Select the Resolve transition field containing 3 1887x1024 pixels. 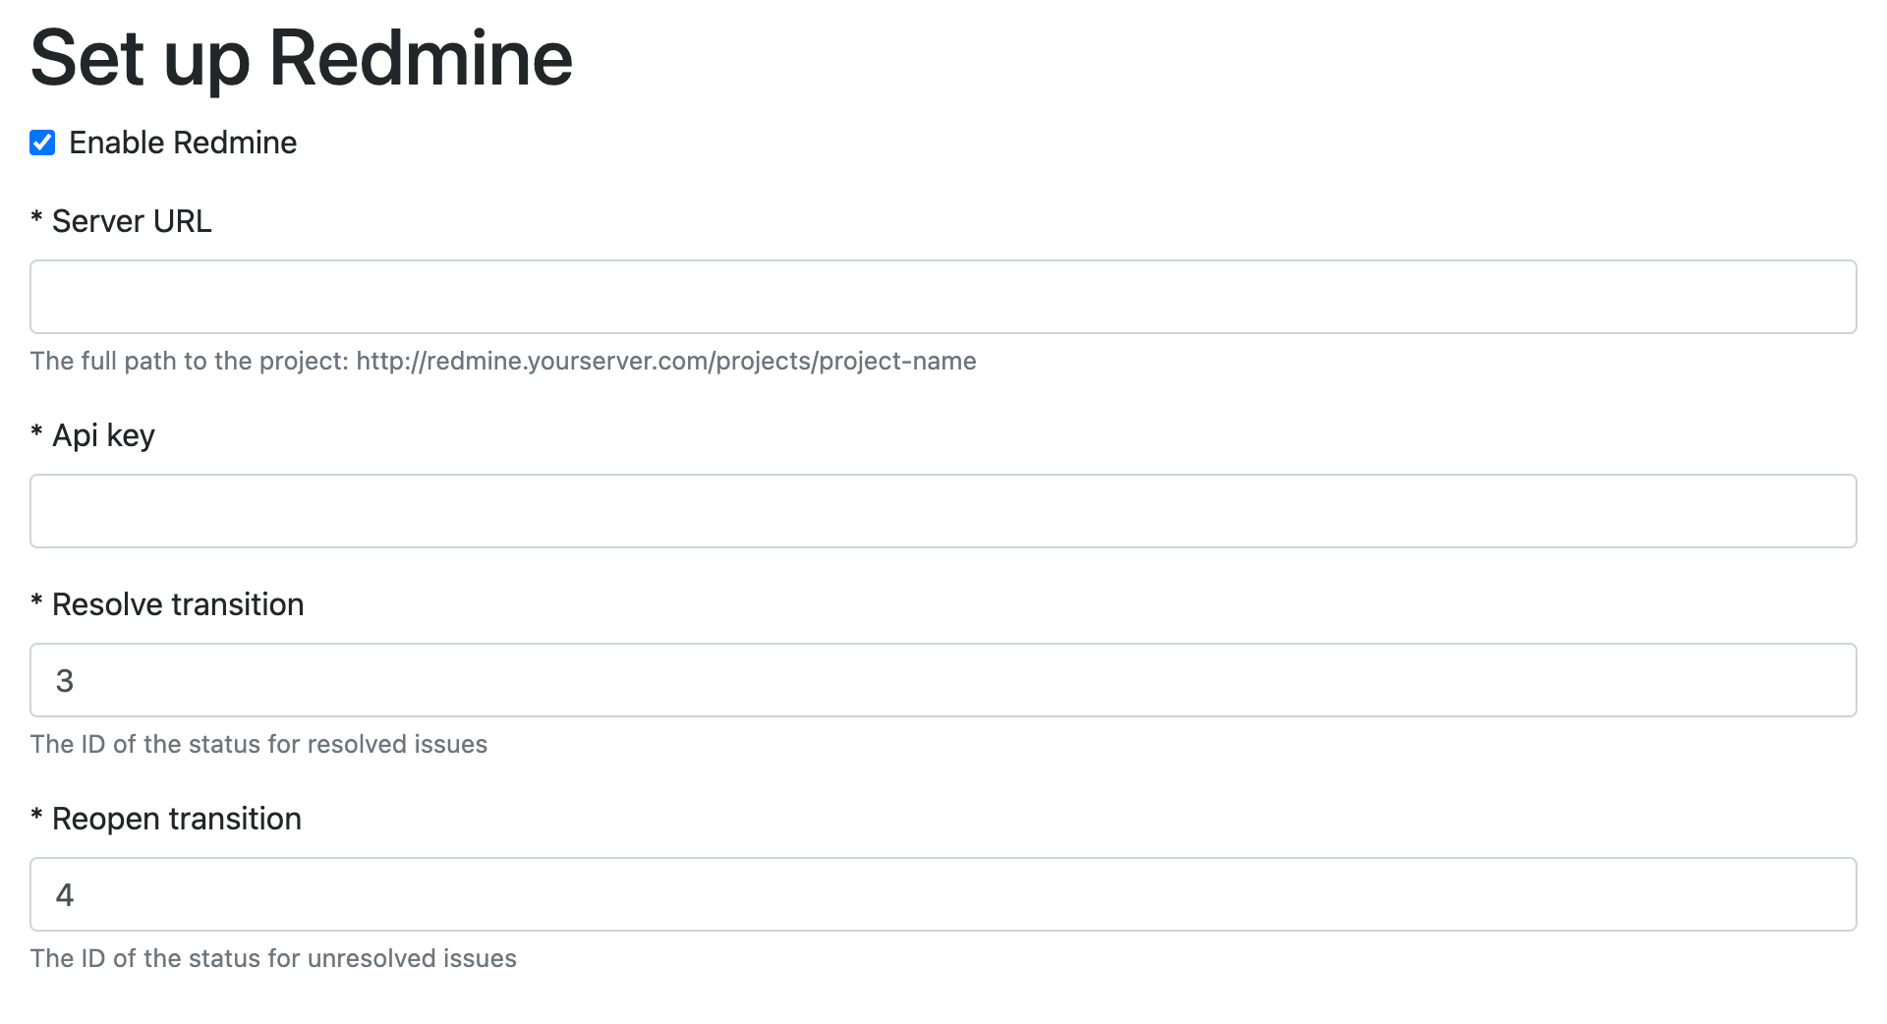943,679
